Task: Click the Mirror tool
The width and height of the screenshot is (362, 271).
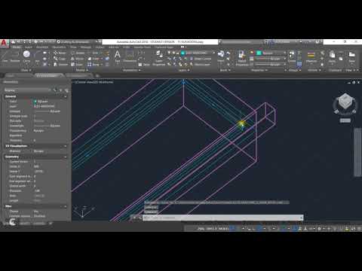Action: click(x=78, y=59)
